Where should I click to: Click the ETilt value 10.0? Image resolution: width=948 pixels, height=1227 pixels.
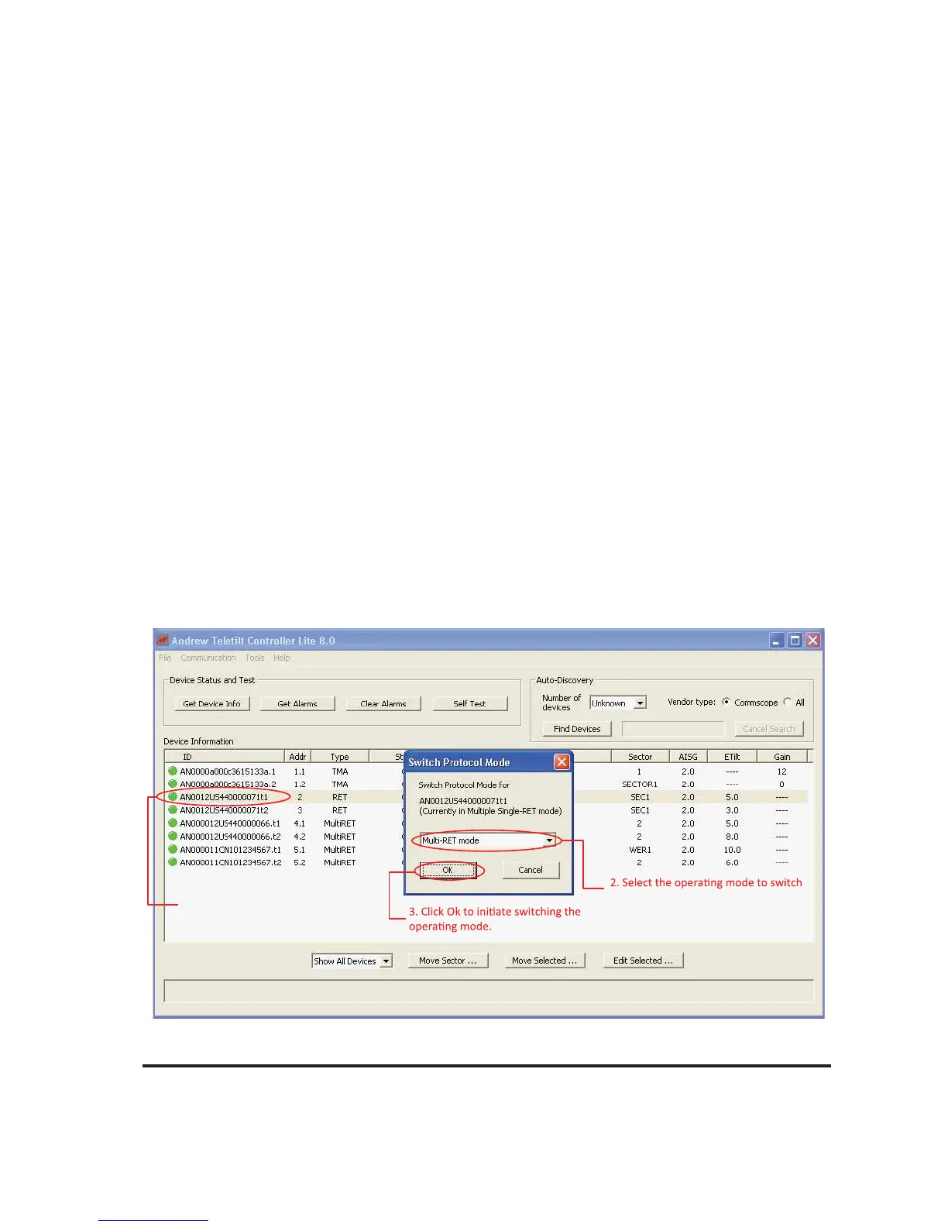point(732,850)
